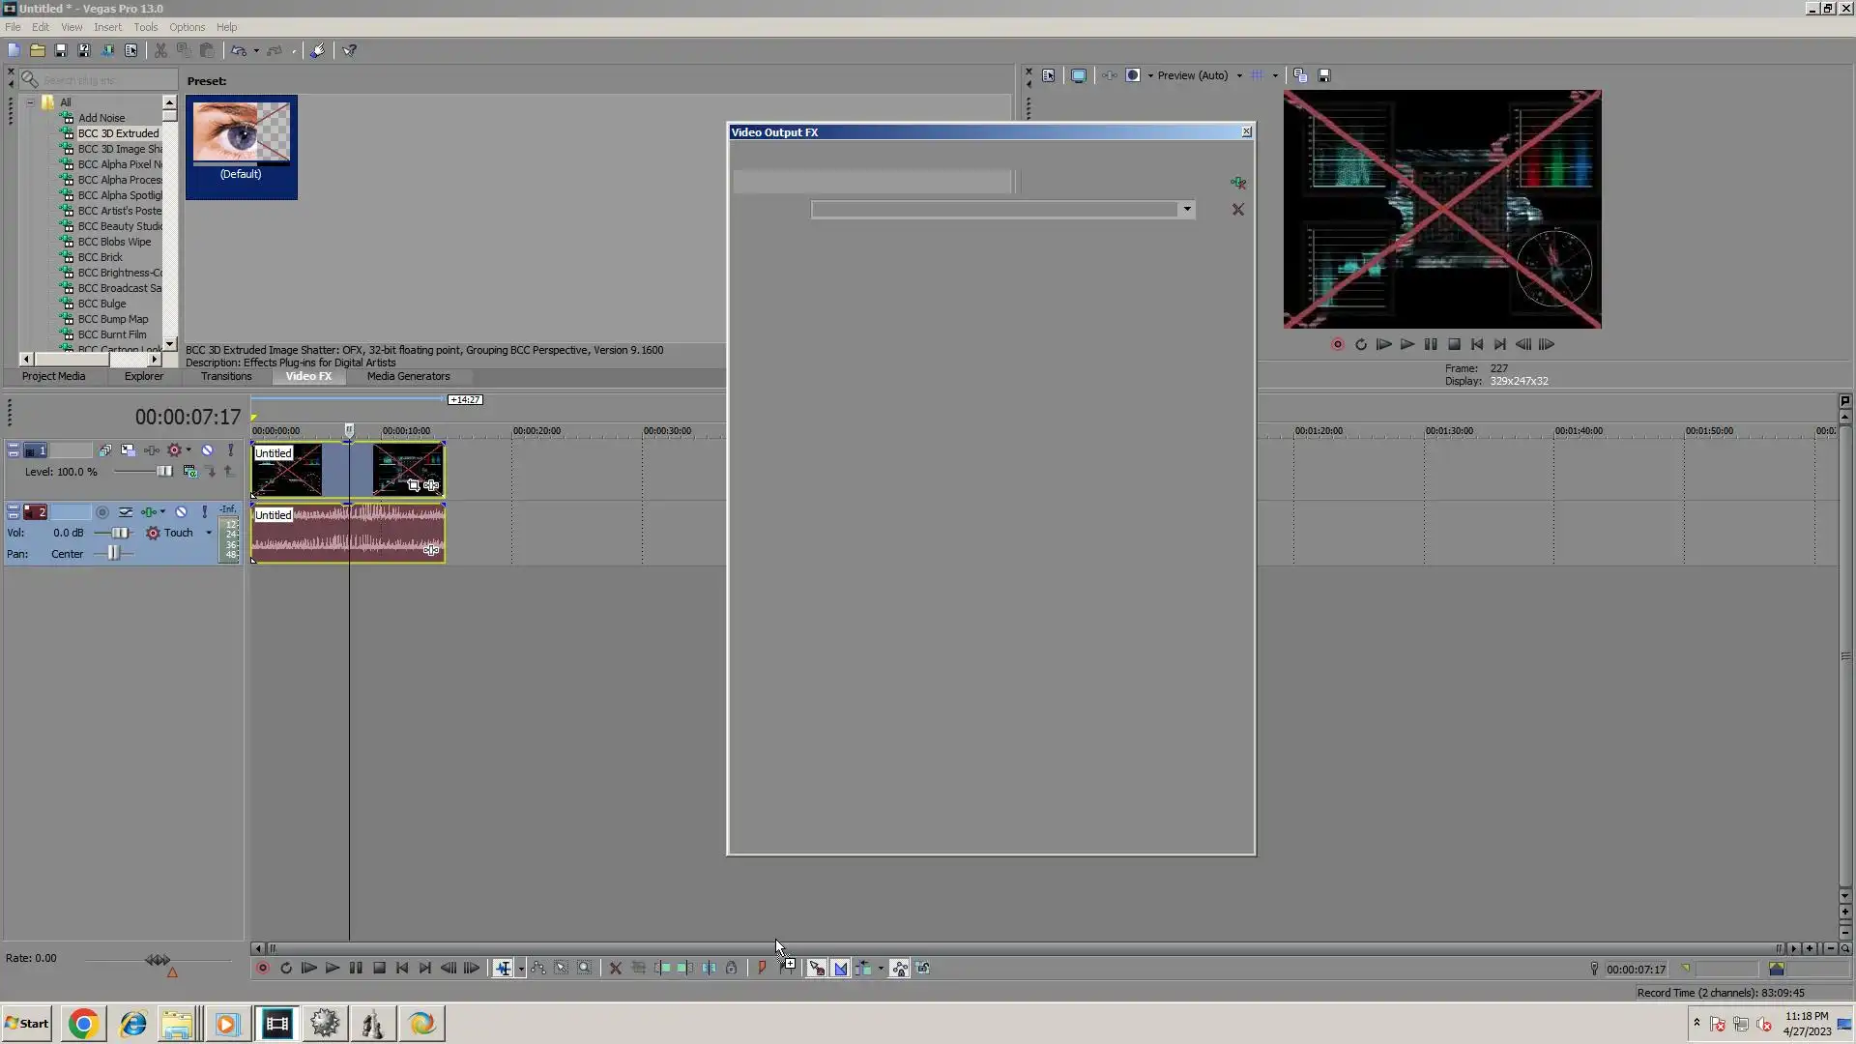The image size is (1856, 1044).
Task: Click the plug-in chain button in dialog
Action: [x=1237, y=183]
